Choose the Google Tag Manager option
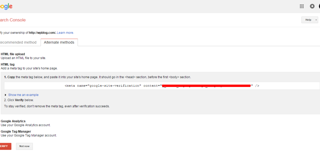 point(16,131)
